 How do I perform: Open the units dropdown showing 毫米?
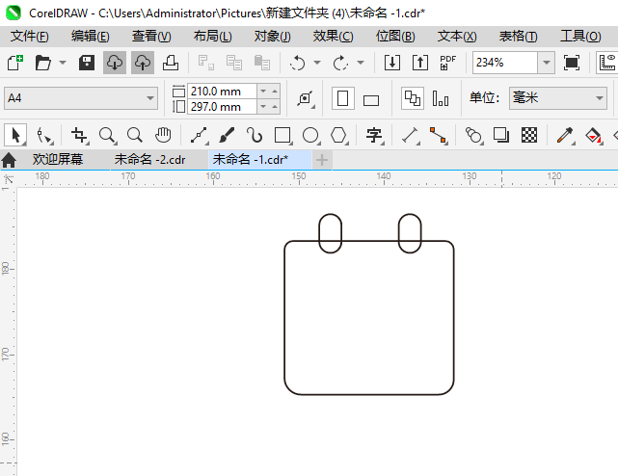coord(557,98)
